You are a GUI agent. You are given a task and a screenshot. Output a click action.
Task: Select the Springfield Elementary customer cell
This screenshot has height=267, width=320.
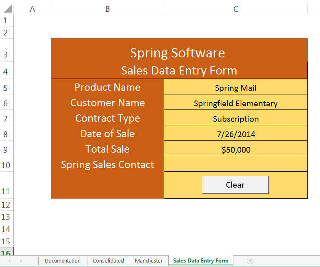(x=236, y=103)
